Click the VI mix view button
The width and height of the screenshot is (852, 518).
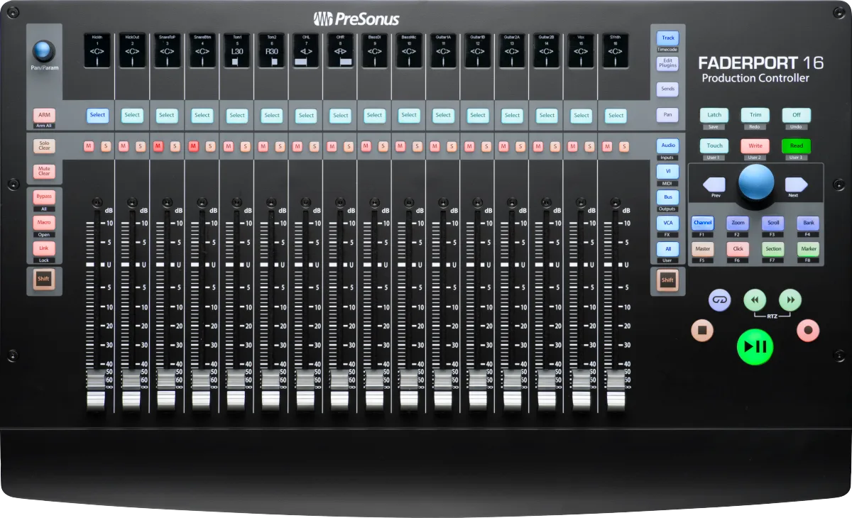(x=667, y=171)
